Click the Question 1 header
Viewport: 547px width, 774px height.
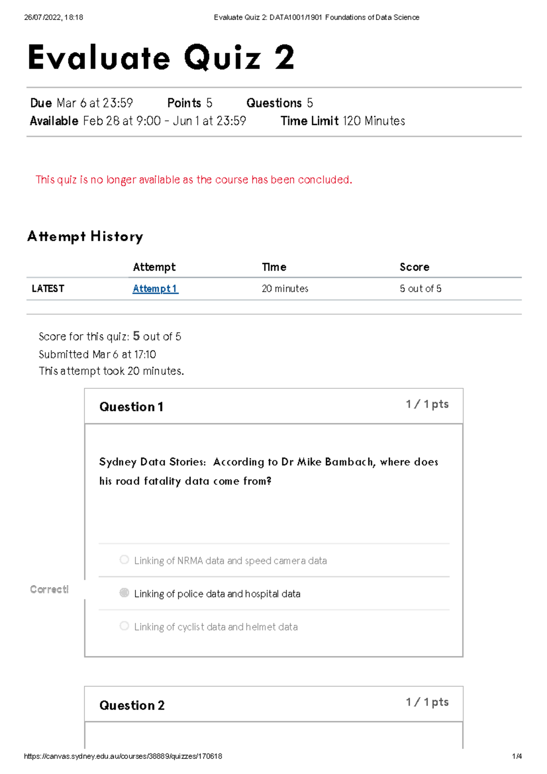click(131, 407)
